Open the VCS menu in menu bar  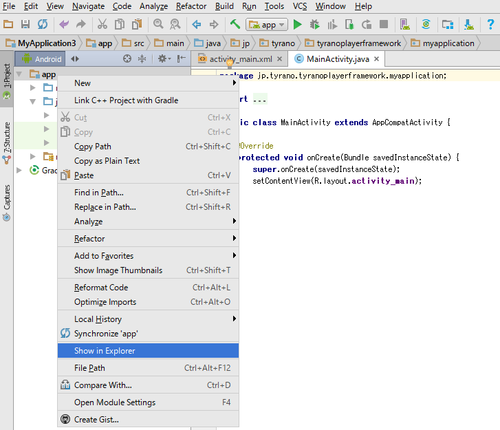click(x=300, y=6)
